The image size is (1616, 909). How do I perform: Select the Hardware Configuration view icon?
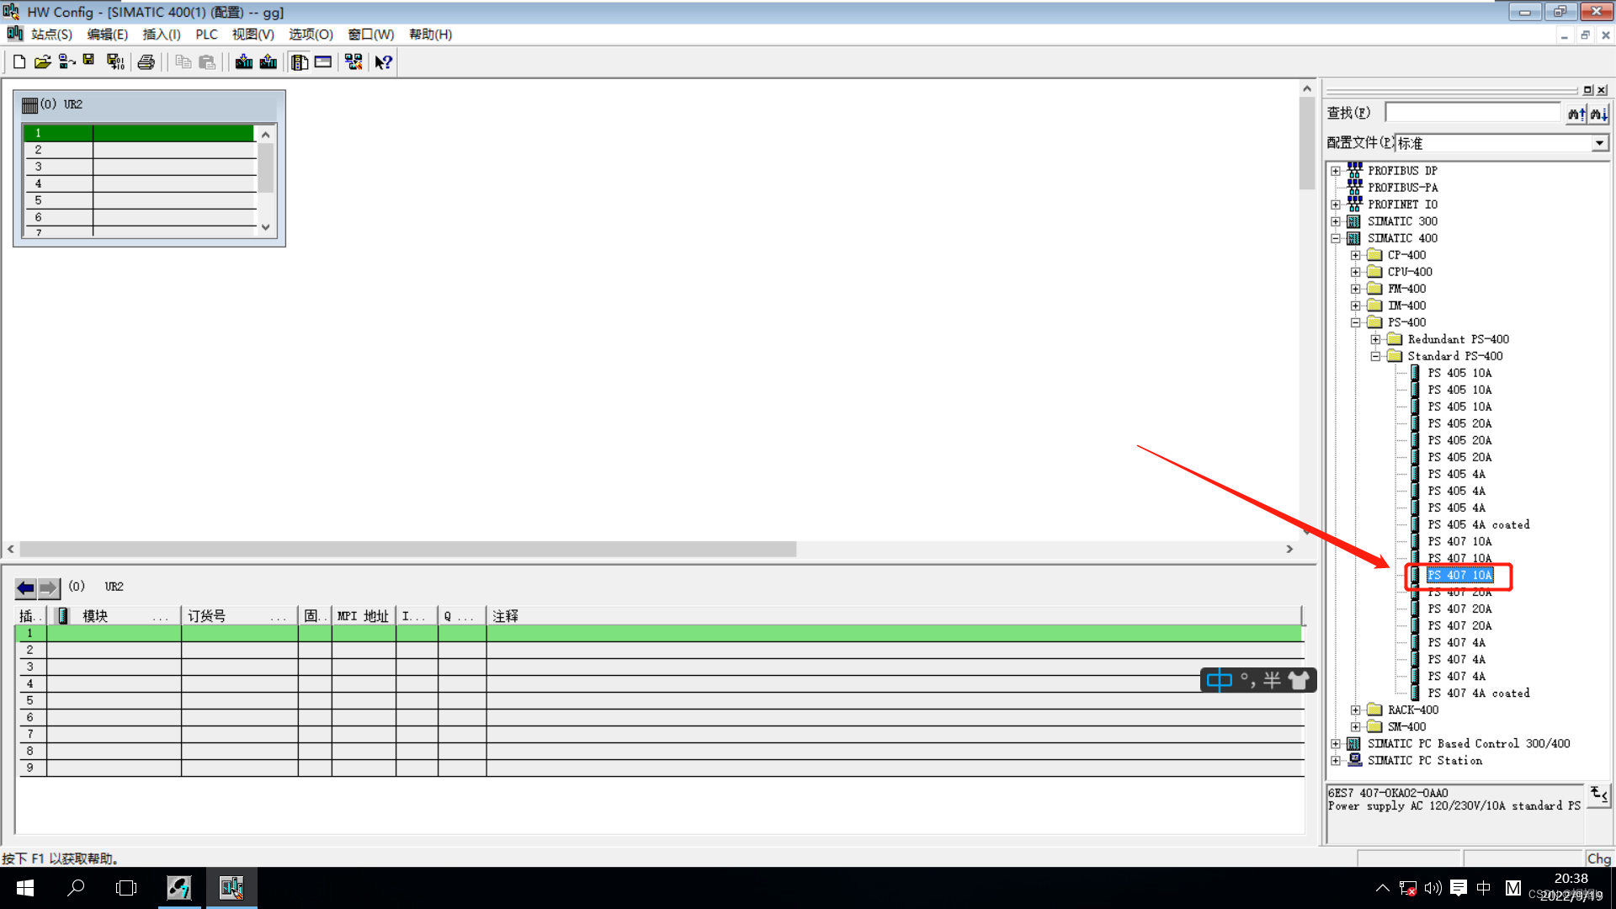(x=299, y=61)
